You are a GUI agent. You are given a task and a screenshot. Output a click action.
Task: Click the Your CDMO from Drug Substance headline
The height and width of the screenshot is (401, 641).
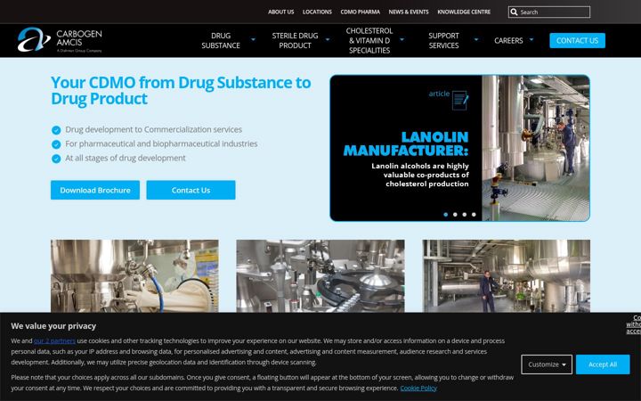tap(181, 90)
